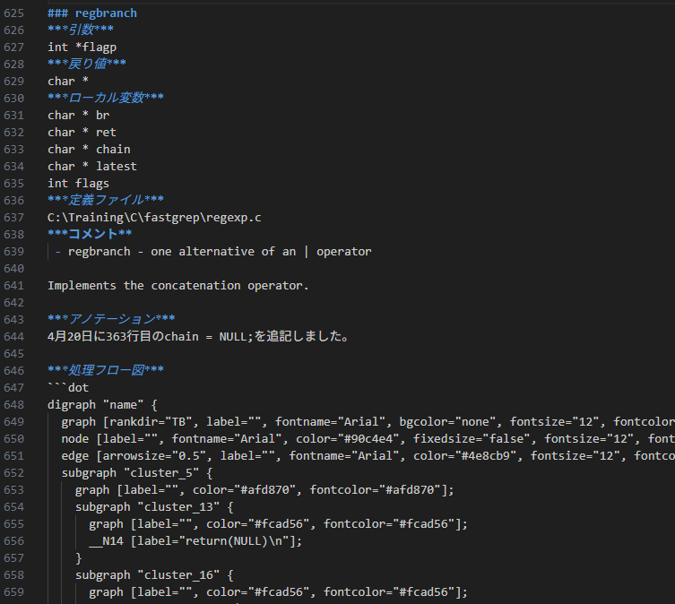Click 'subgraph "cluster_16" {' line

point(154,575)
